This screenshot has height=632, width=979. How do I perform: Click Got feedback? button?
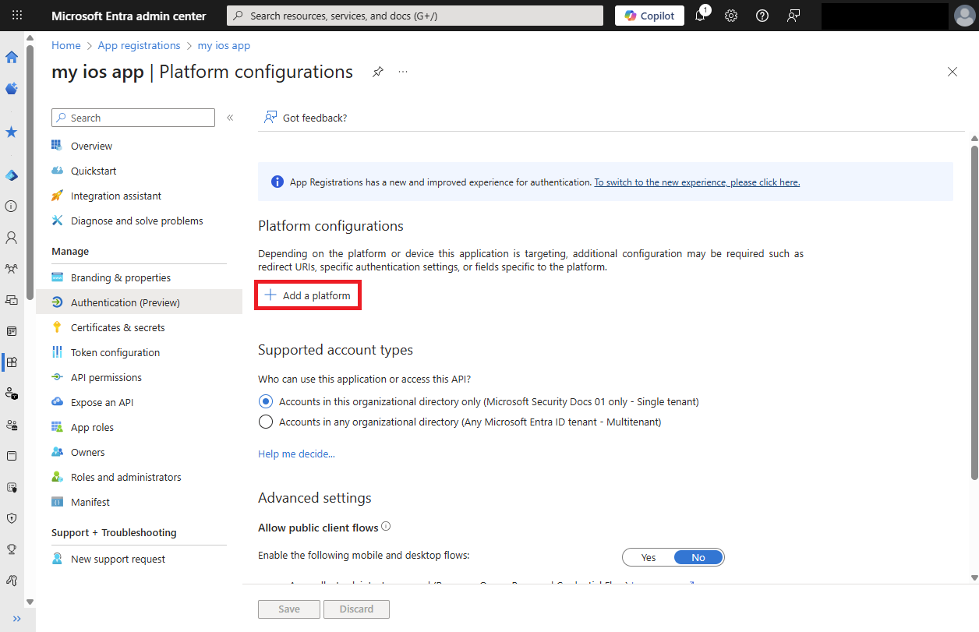tap(306, 118)
